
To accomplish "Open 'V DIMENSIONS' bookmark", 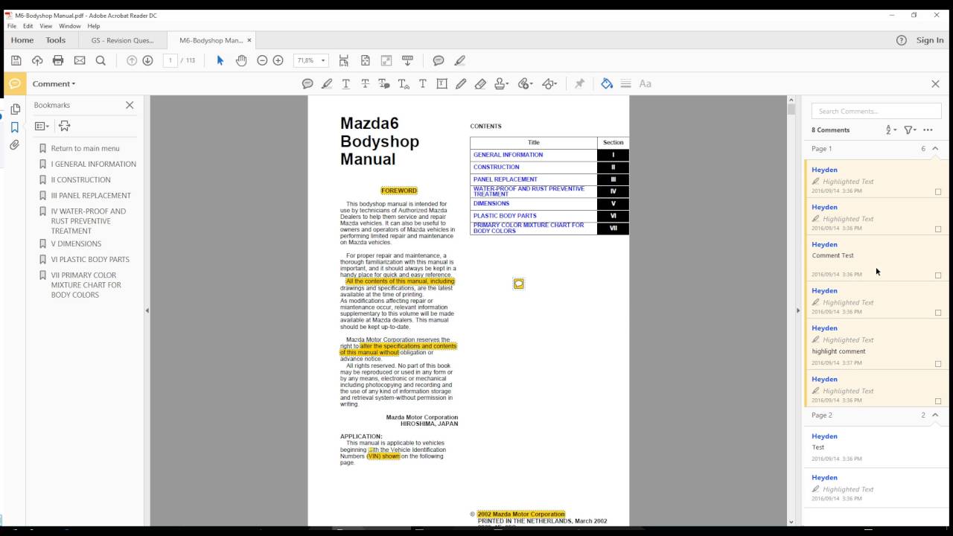I will pos(76,243).
